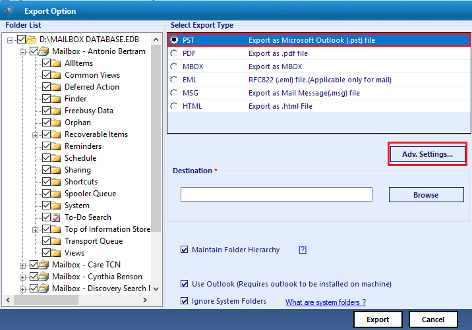The height and width of the screenshot is (330, 472).
Task: Open Adv. Settings
Action: click(427, 154)
